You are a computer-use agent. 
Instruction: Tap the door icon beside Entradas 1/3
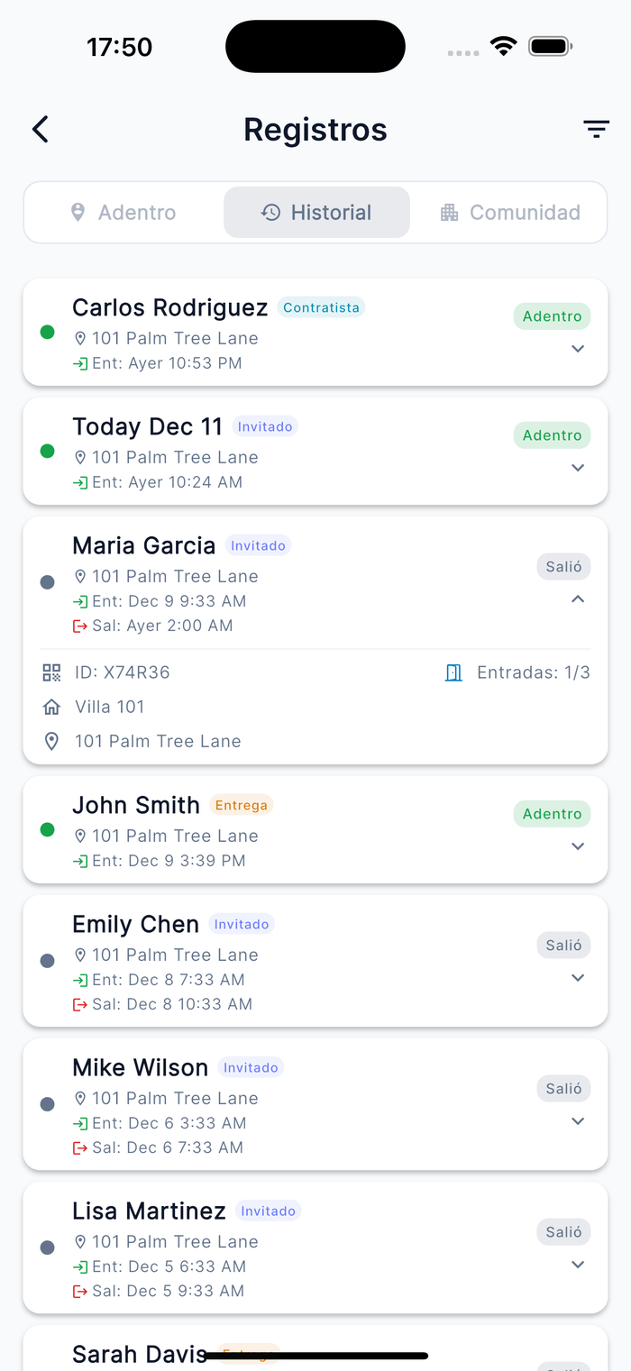454,672
